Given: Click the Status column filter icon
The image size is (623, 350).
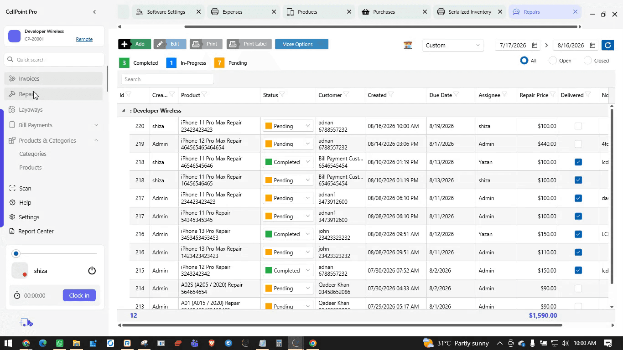Looking at the screenshot, I should (282, 95).
